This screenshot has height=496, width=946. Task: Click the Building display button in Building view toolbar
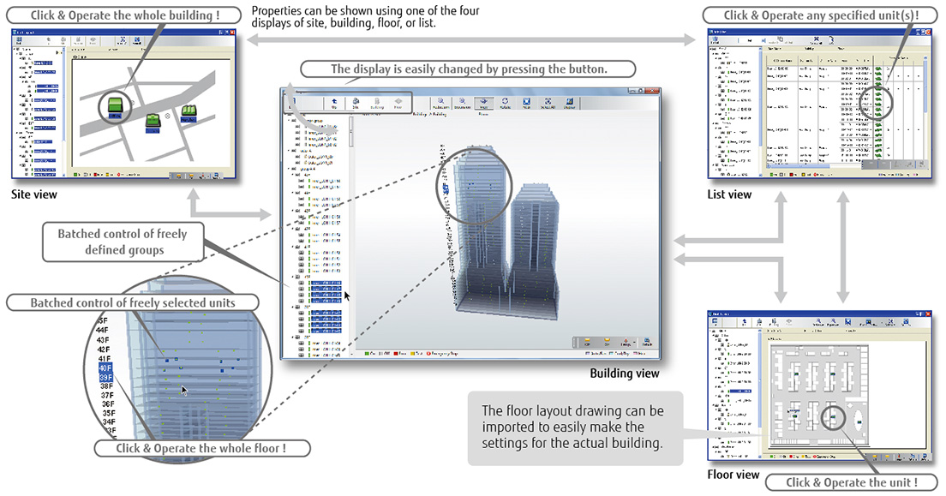(x=375, y=102)
